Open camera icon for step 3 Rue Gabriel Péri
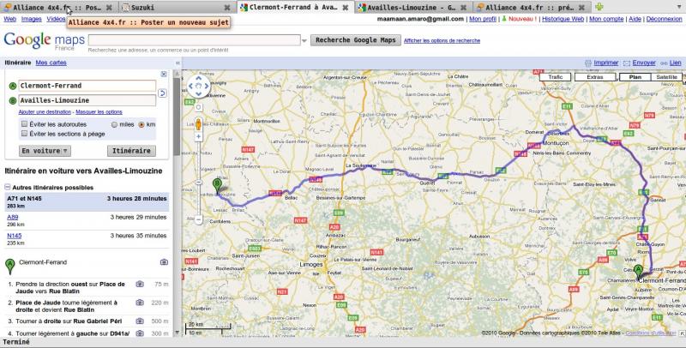686x348 pixels. [140, 321]
